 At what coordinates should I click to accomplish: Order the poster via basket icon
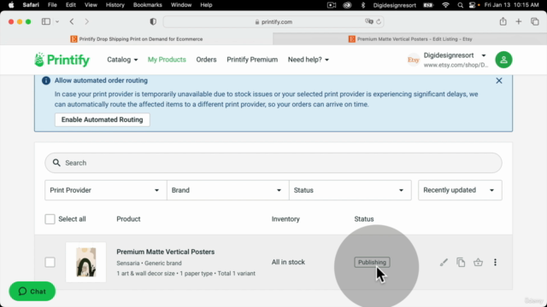click(x=478, y=262)
